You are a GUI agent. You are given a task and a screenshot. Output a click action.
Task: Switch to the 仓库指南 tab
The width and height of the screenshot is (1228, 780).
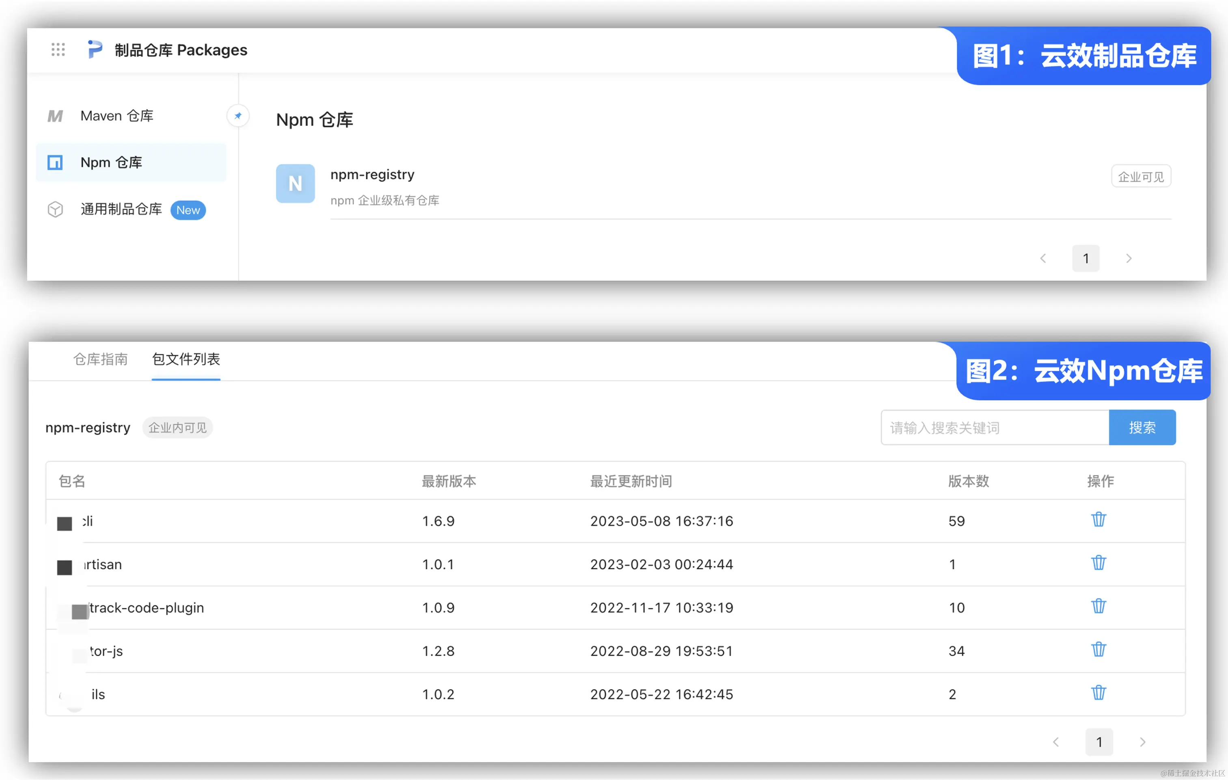click(x=100, y=359)
